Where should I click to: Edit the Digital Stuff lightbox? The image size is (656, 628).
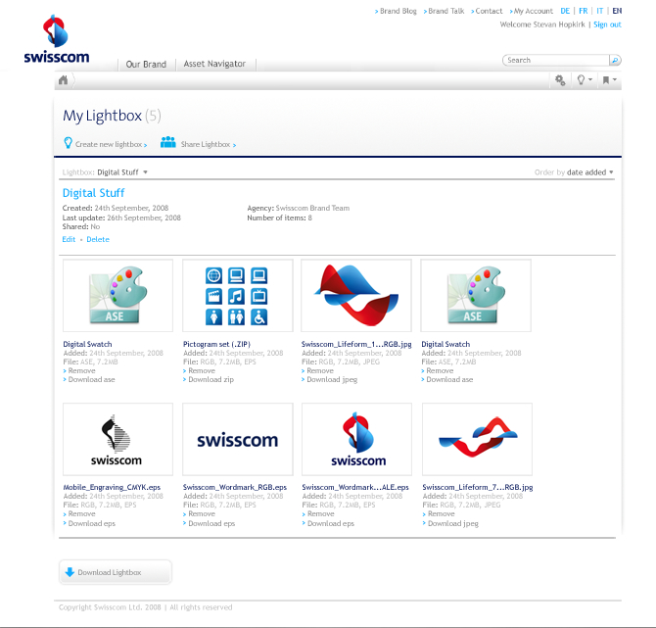(69, 239)
